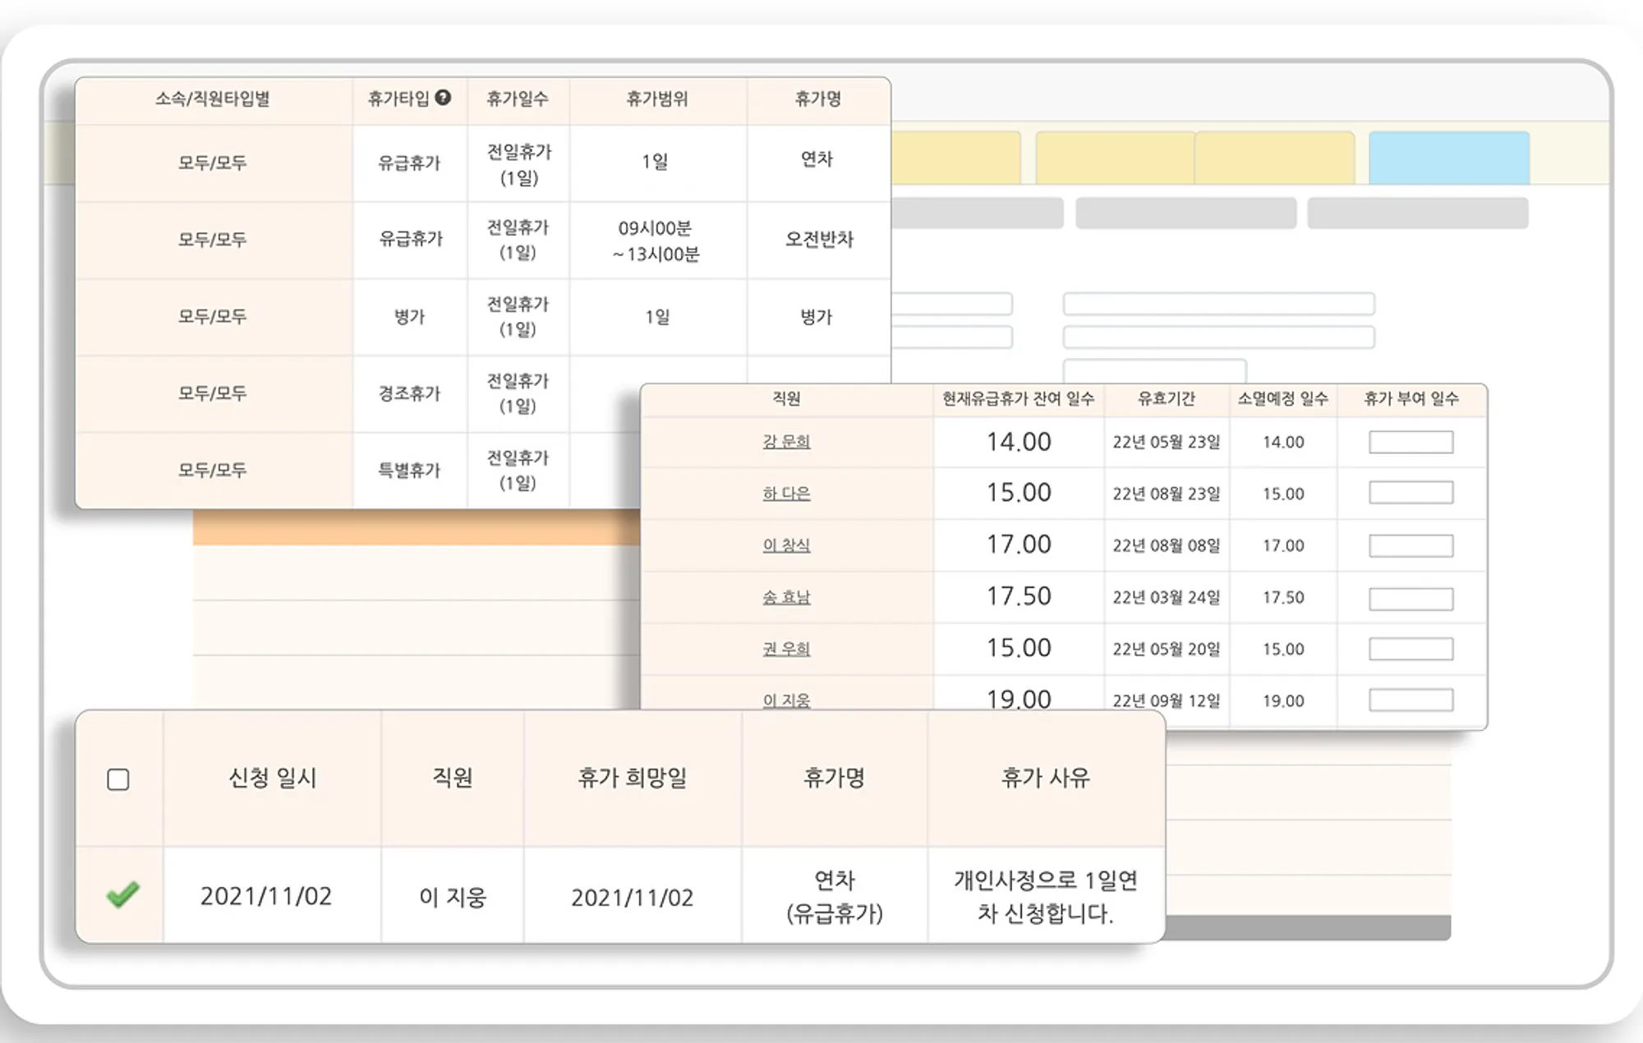The height and width of the screenshot is (1043, 1643).
Task: Click 휴가 부여 일수 input for 강 문희
Action: click(1411, 442)
